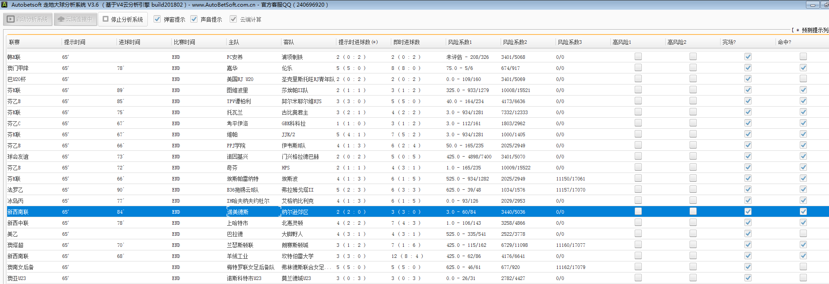The image size is (829, 284).
Task: Check 命中? box in the 美乙 巴拉德 row
Action: click(x=803, y=234)
